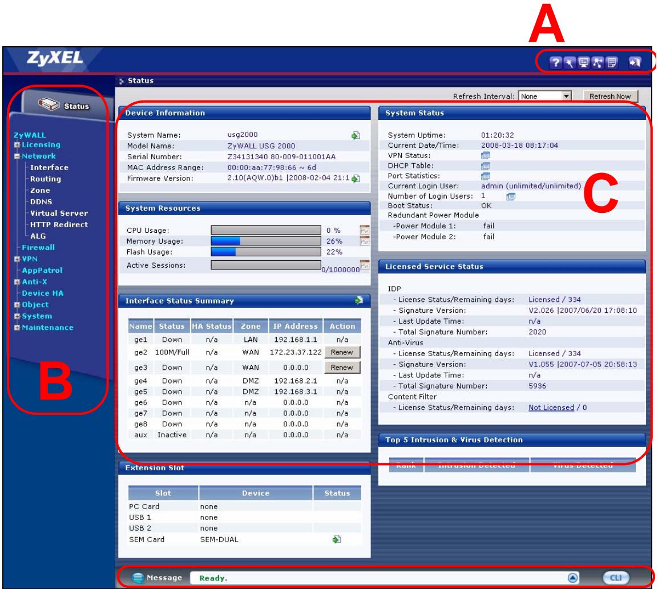Click the device icon on the Status tab
Image resolution: width=658 pixels, height=589 pixels.
(x=49, y=104)
